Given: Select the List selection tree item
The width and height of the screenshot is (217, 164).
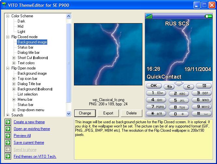Looking at the screenshot, I should [x=28, y=94].
